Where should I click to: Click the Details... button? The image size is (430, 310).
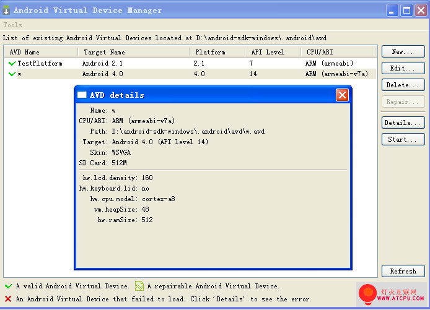pos(403,123)
